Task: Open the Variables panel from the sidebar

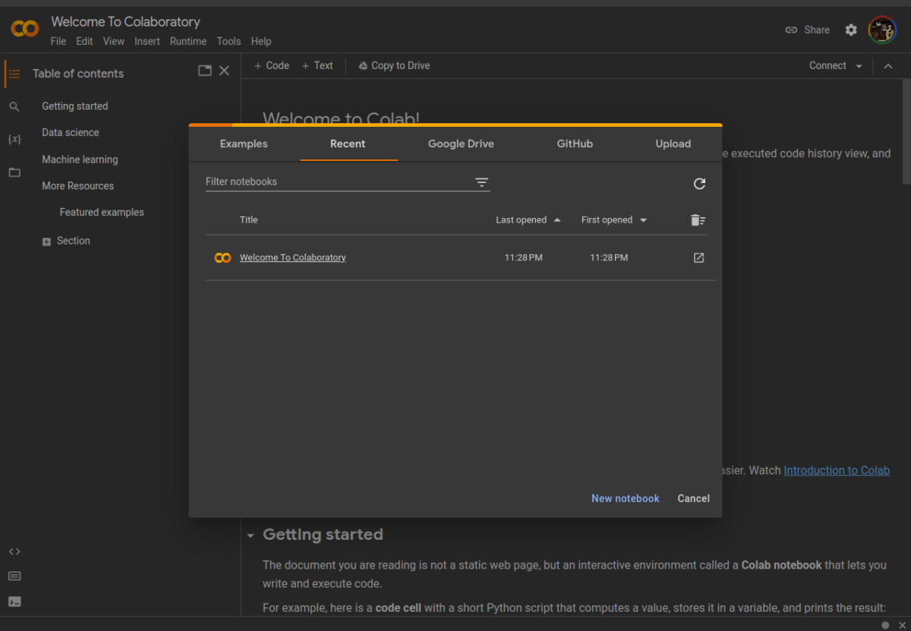Action: [14, 139]
